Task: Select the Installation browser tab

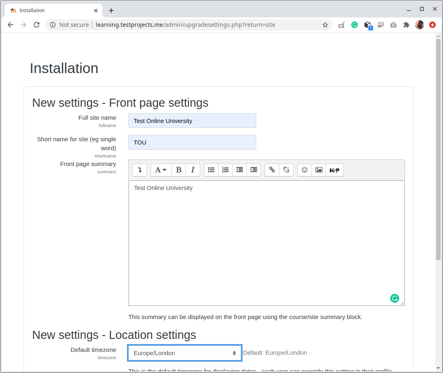Action: click(x=53, y=11)
